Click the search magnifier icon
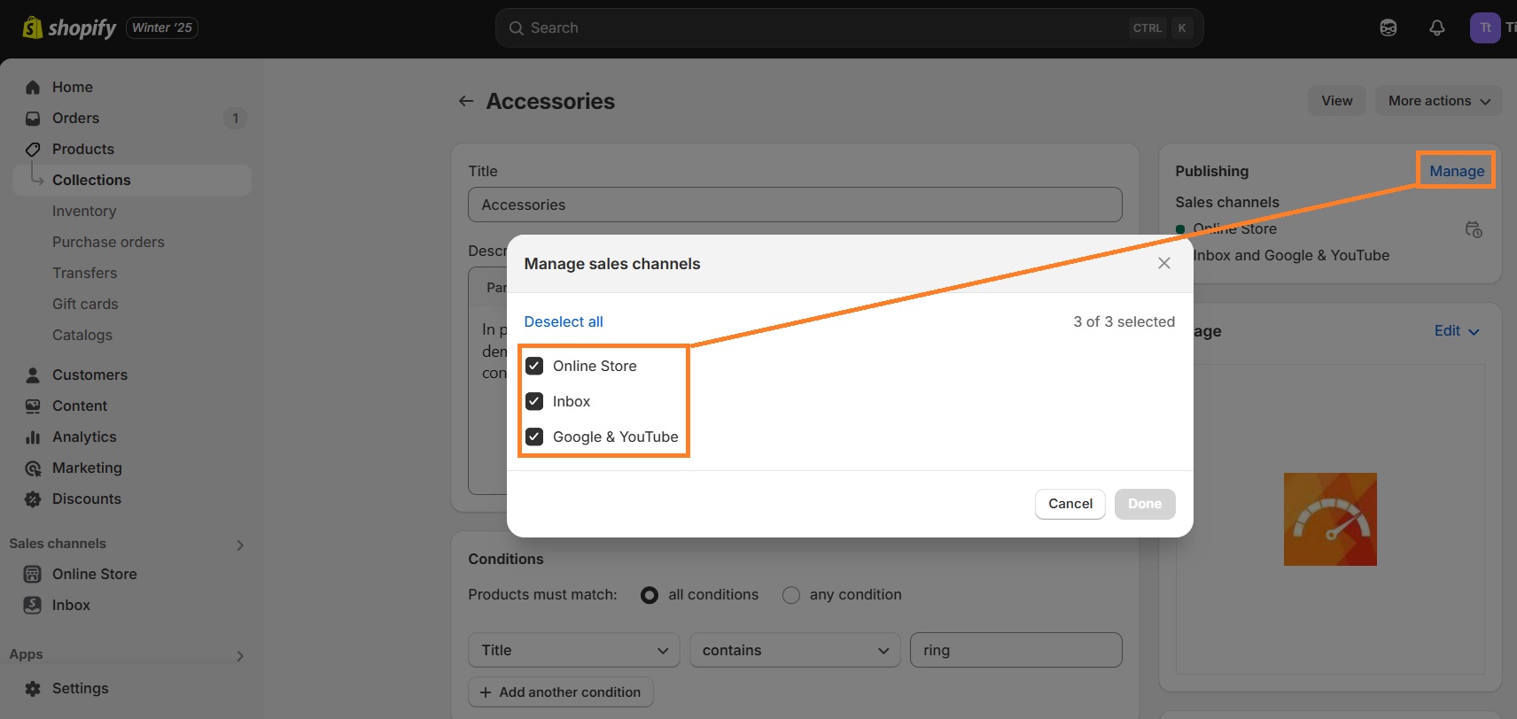The image size is (1517, 719). 517,28
